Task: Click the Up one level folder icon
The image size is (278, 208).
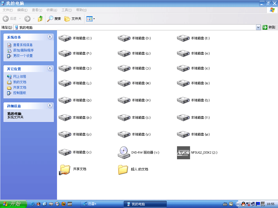Action: (40, 19)
